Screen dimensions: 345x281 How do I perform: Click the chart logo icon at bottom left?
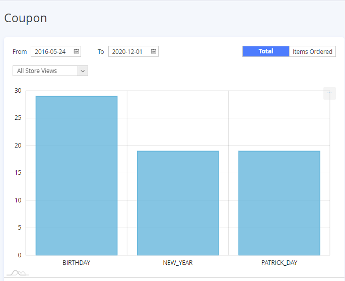tap(17, 273)
